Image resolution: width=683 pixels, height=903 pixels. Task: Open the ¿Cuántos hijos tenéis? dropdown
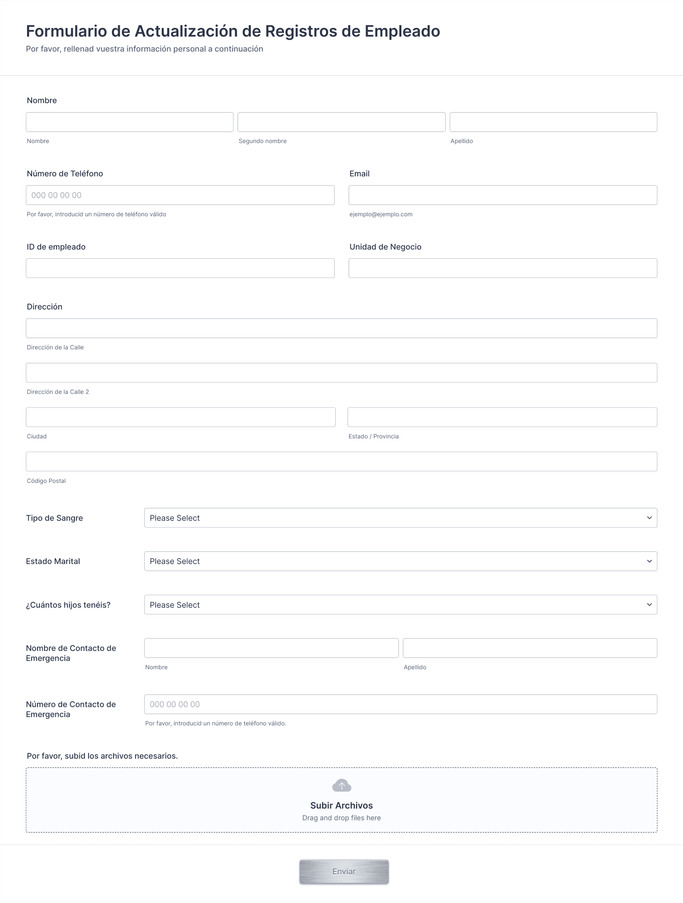[x=401, y=605]
